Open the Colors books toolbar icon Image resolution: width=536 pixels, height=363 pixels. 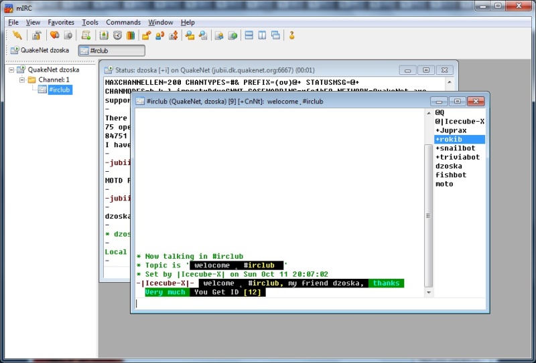click(131, 35)
